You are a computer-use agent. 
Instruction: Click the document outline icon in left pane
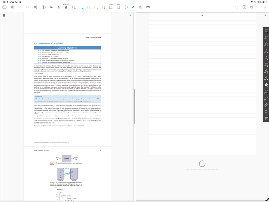4,15
